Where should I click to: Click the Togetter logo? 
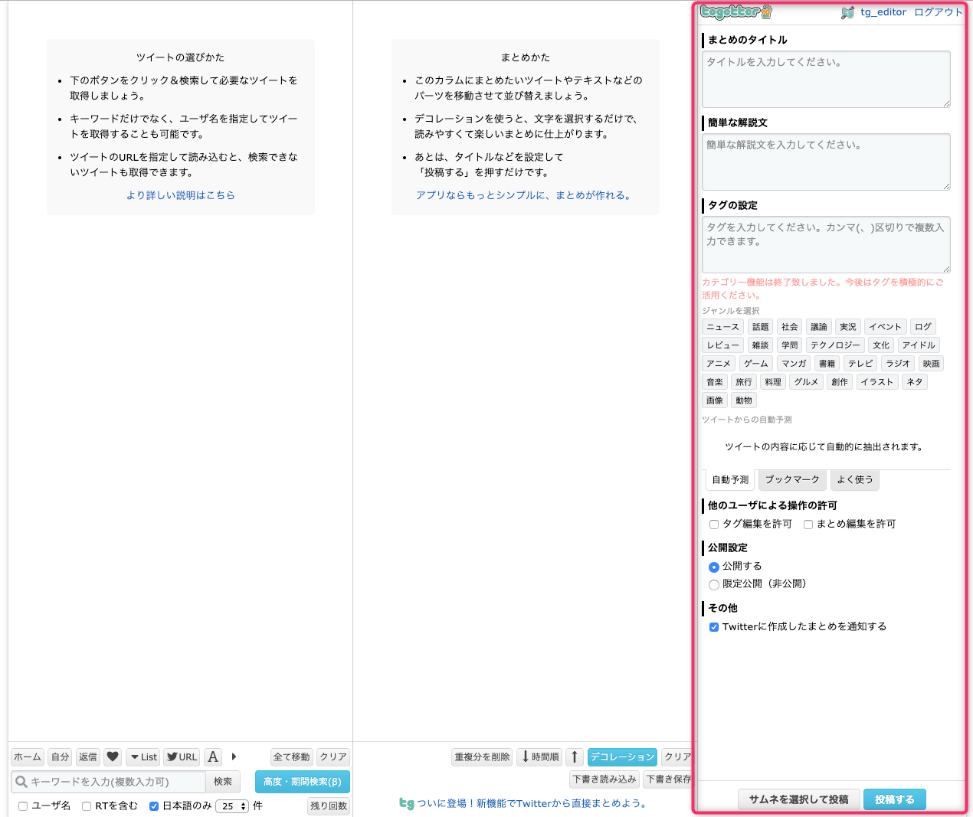pos(735,11)
